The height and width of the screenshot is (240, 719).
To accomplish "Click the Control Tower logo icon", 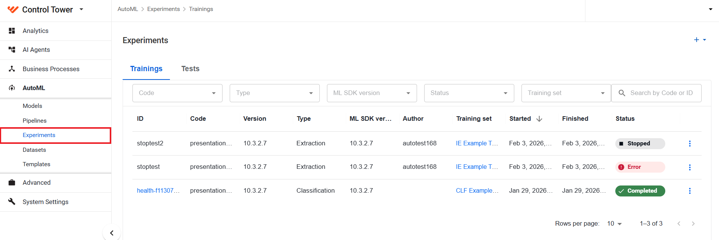I will tap(13, 9).
